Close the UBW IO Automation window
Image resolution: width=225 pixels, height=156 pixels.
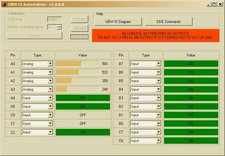(220, 4)
